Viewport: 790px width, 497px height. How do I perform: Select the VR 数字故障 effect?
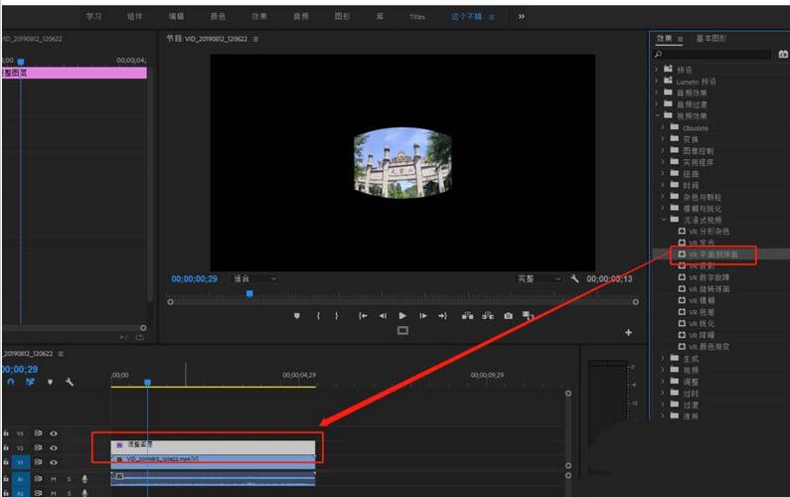709,277
